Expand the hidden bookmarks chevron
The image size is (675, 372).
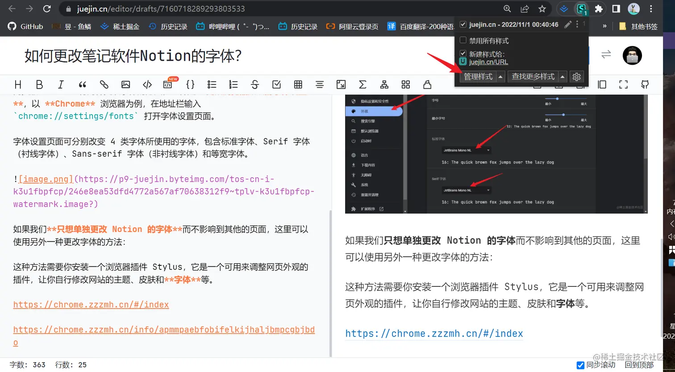coord(604,26)
